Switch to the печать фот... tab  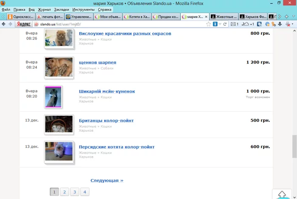click(50, 17)
